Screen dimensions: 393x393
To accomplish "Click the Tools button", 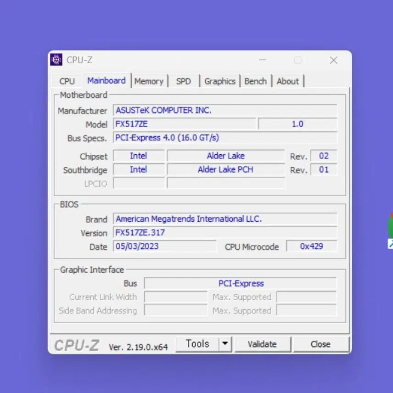I will 197,344.
